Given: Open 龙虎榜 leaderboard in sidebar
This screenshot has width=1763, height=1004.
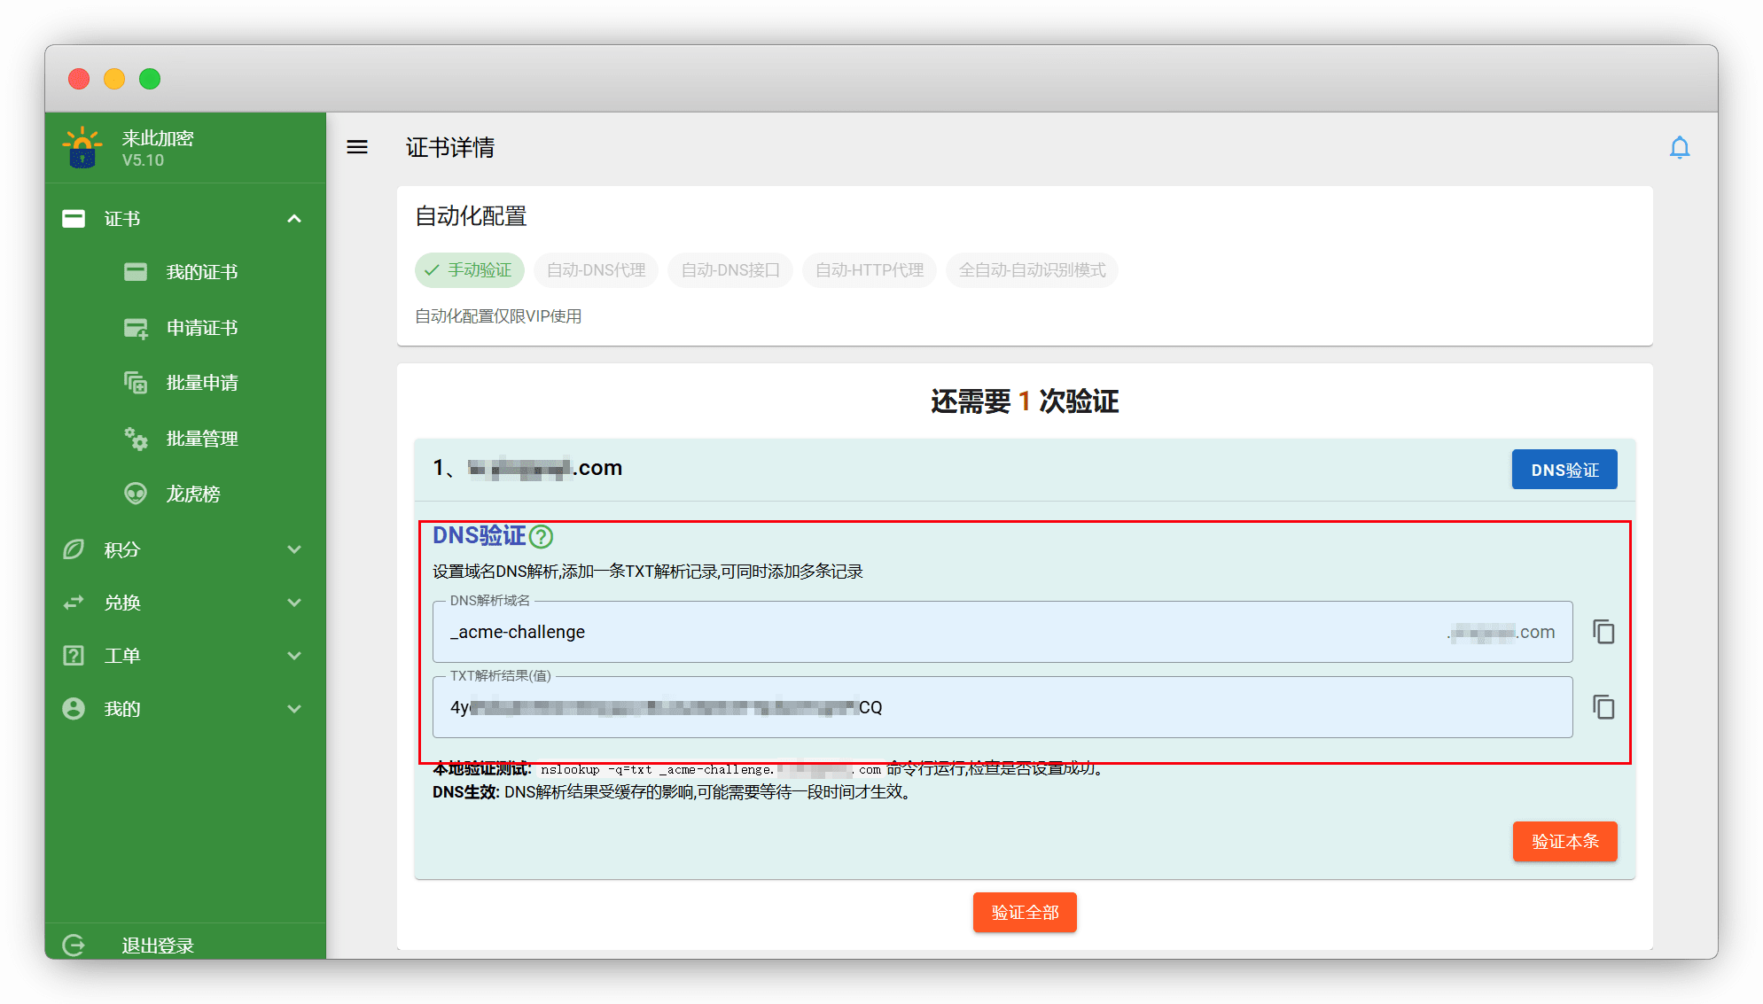Looking at the screenshot, I should [x=192, y=494].
